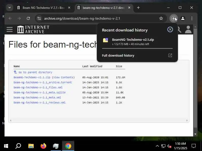This screenshot has width=202, height=151.
Task: Click 05-Aug-2020 15:01 date cell
Action: click(95, 77)
